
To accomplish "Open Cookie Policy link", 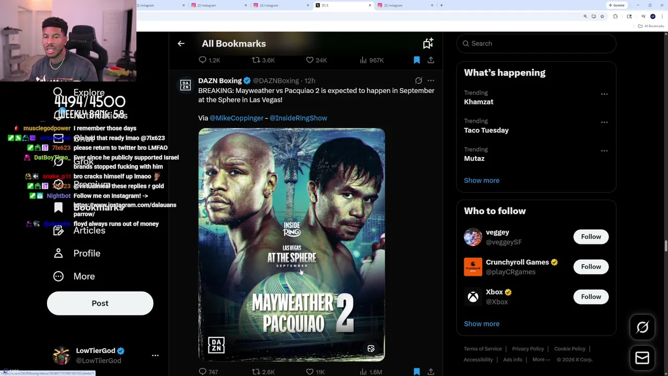I will click(x=570, y=349).
